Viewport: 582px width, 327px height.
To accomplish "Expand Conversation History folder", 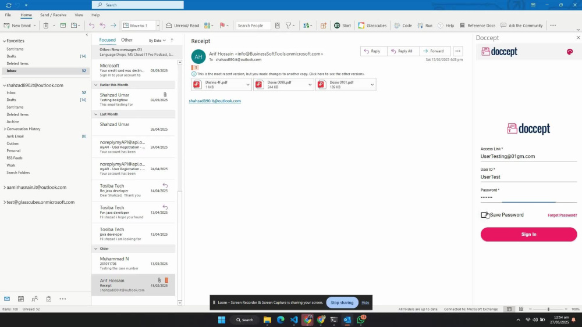I will 5,129.
